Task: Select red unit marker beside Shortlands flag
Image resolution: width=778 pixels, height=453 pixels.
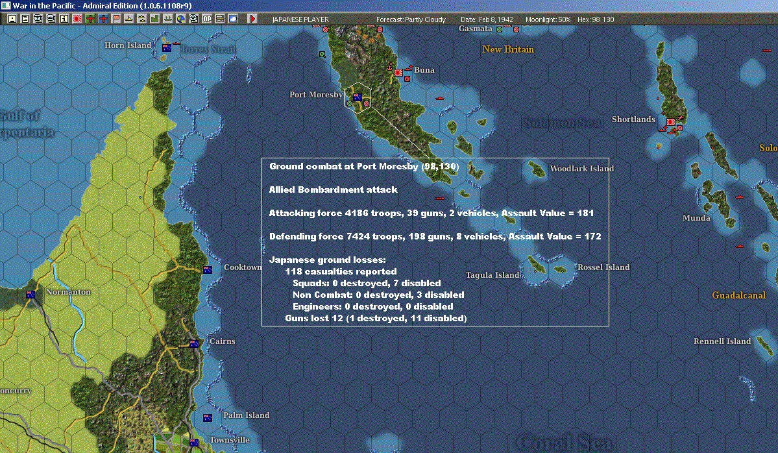Action: 680,128
